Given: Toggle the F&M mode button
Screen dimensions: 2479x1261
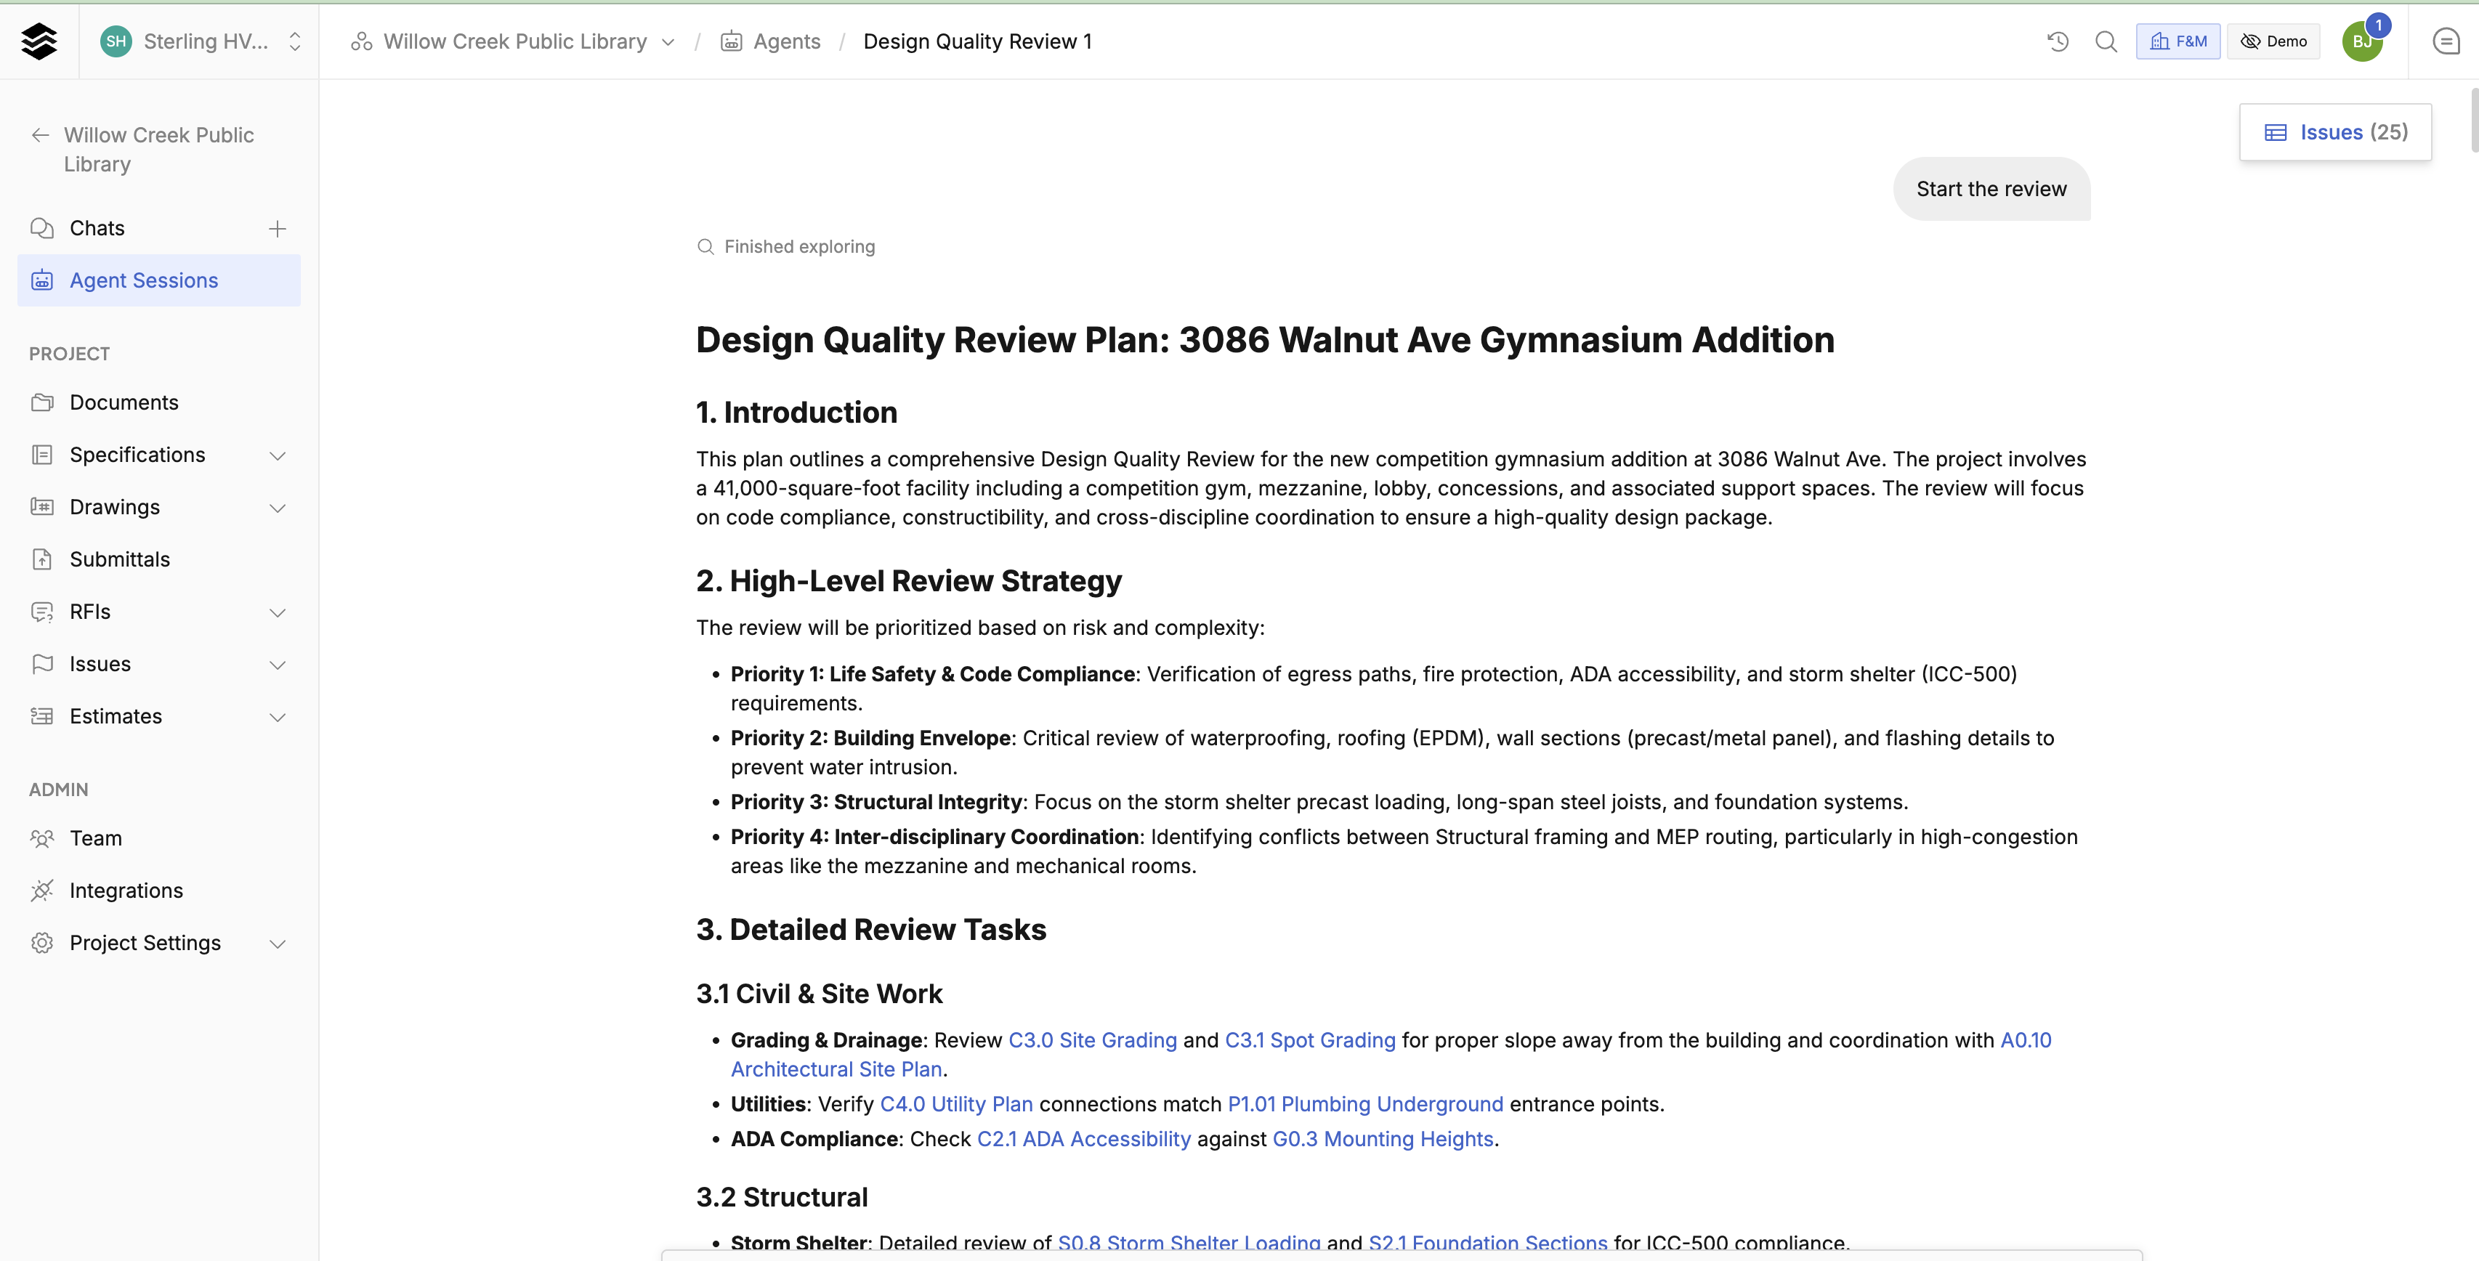Looking at the screenshot, I should point(2177,41).
